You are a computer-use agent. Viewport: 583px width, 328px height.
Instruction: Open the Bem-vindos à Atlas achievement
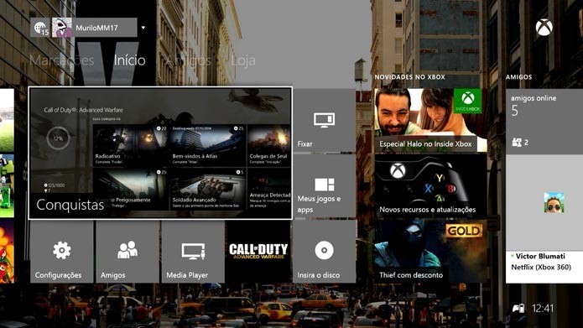(x=207, y=145)
